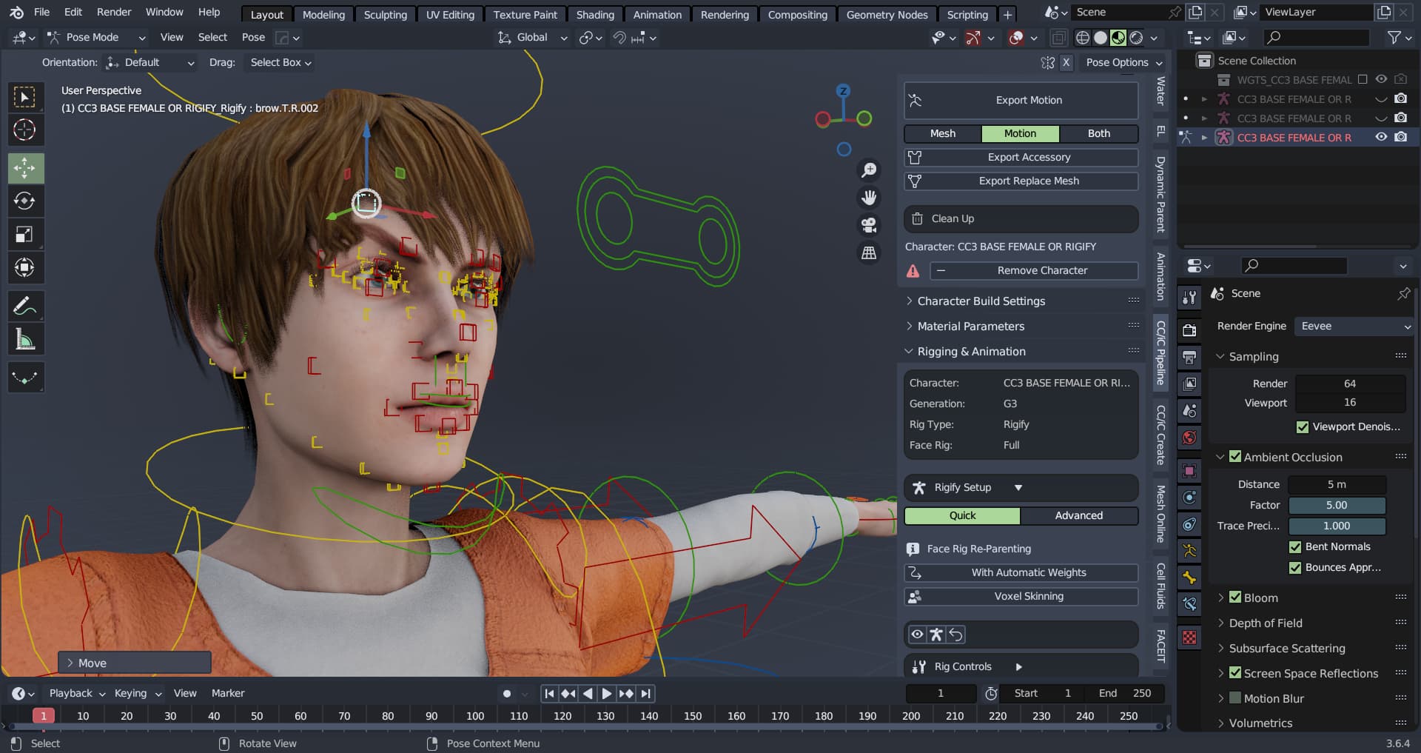
Task: Open Render properties tab icon
Action: [1189, 330]
